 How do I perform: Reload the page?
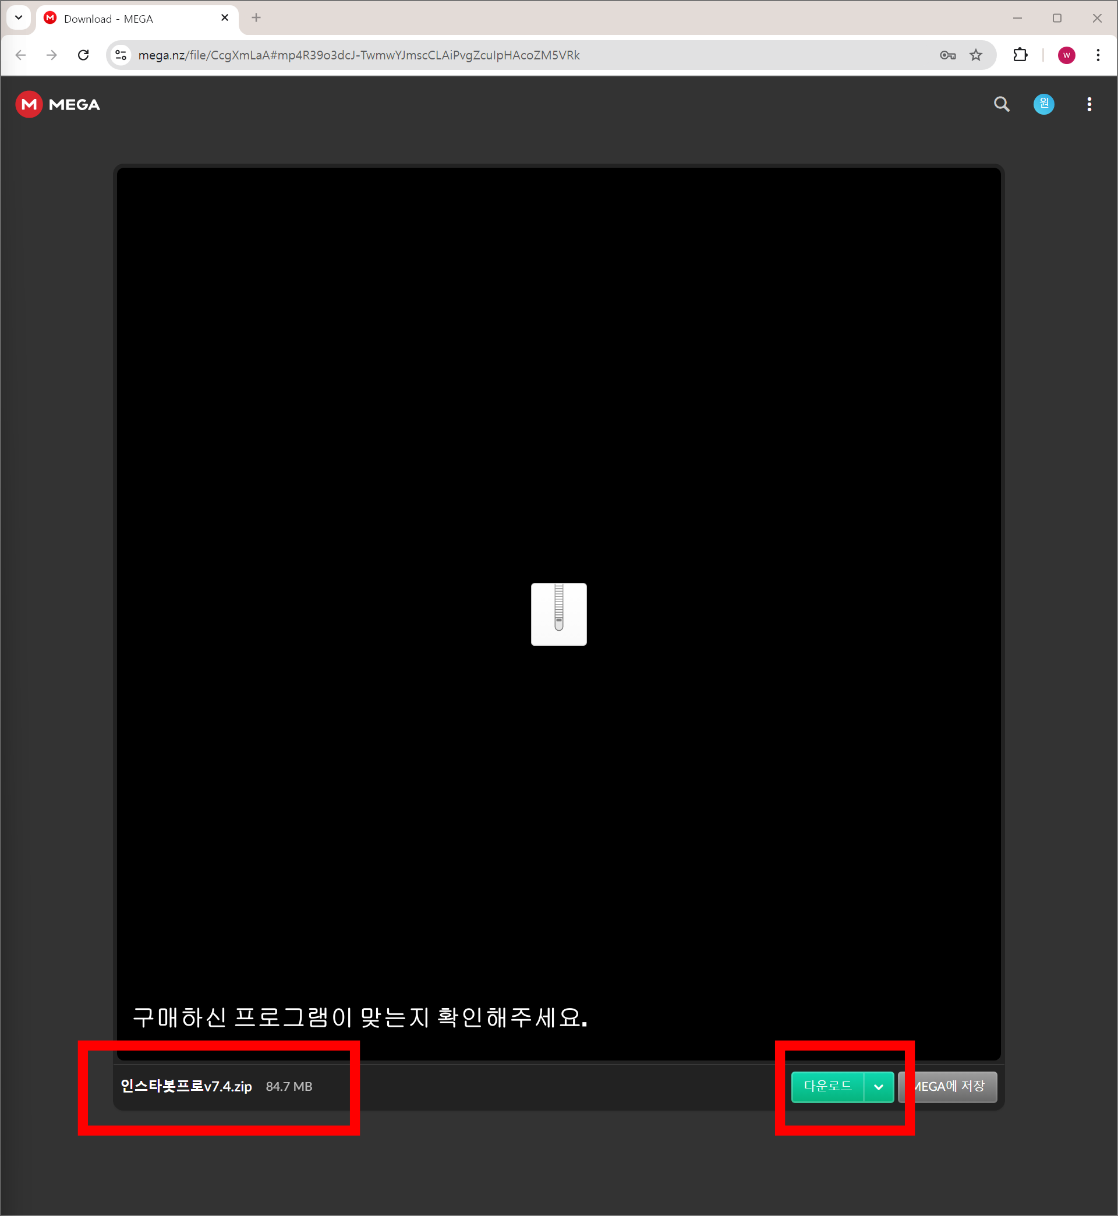coord(83,55)
